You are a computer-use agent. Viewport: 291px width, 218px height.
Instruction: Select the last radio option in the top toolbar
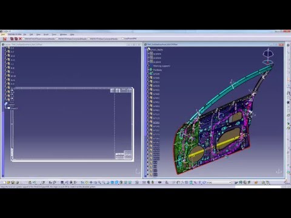tap(122, 39)
